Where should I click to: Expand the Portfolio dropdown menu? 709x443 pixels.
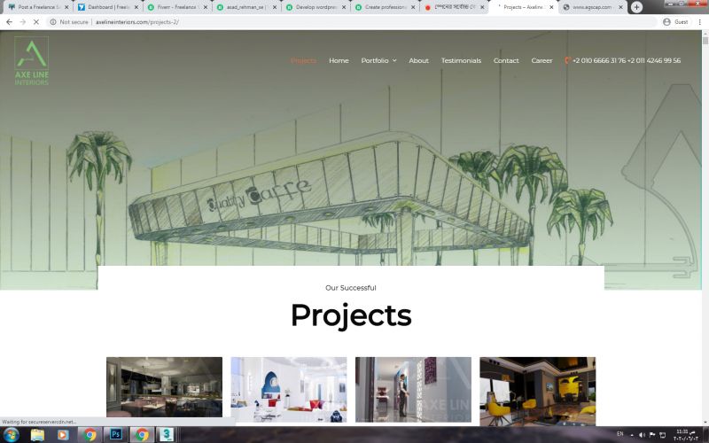(x=378, y=60)
